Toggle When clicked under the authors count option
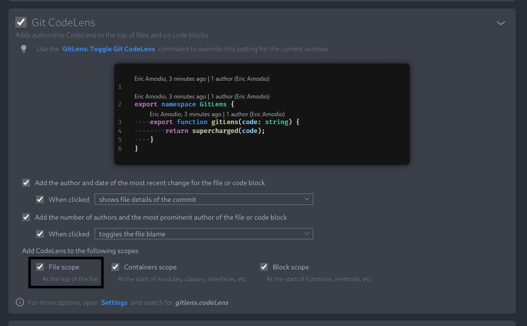 coord(40,234)
